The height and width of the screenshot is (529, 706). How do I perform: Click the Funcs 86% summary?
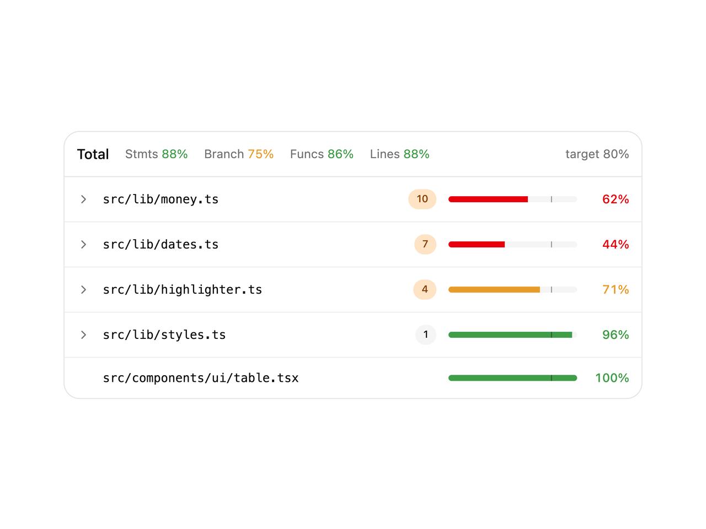[322, 154]
